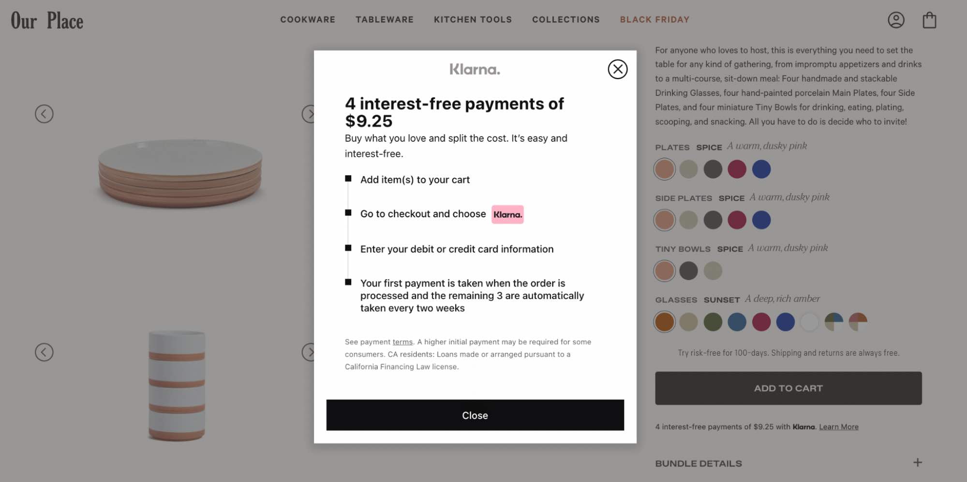Select the sage green Side Plates swatch
The height and width of the screenshot is (482, 967).
click(688, 220)
